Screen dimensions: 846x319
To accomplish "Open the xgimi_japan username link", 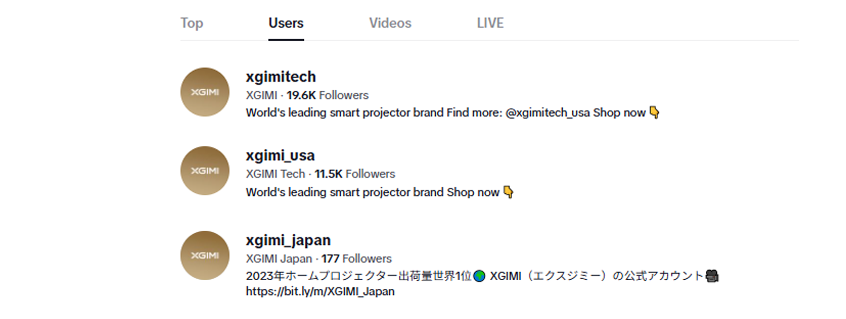I will [288, 240].
